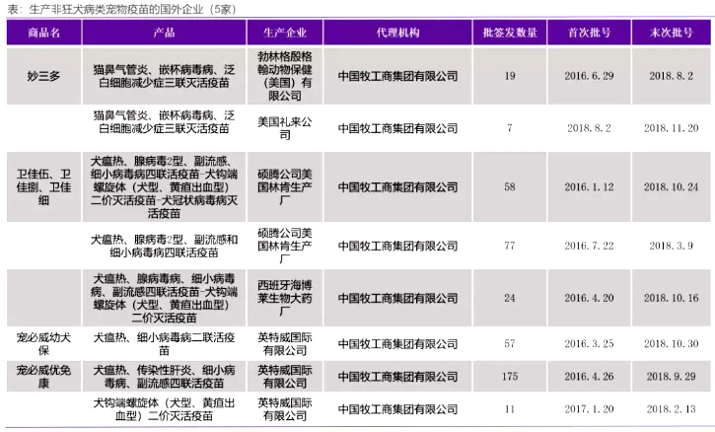This screenshot has width=715, height=432.
Task: Select the product cell ending 犬冠状病毒病灭活疫苗
Action: coord(164,187)
